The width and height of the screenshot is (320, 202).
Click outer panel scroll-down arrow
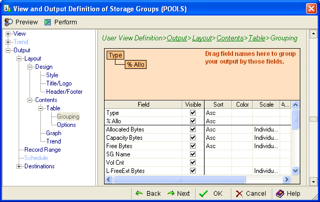313,181
